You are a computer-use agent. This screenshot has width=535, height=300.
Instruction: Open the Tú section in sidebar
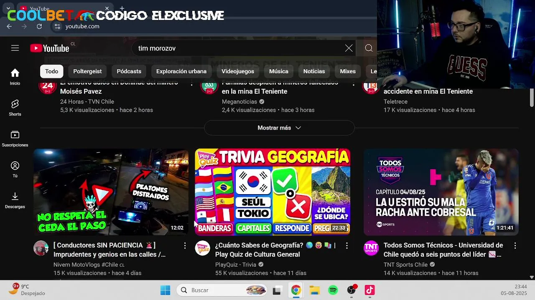(15, 170)
